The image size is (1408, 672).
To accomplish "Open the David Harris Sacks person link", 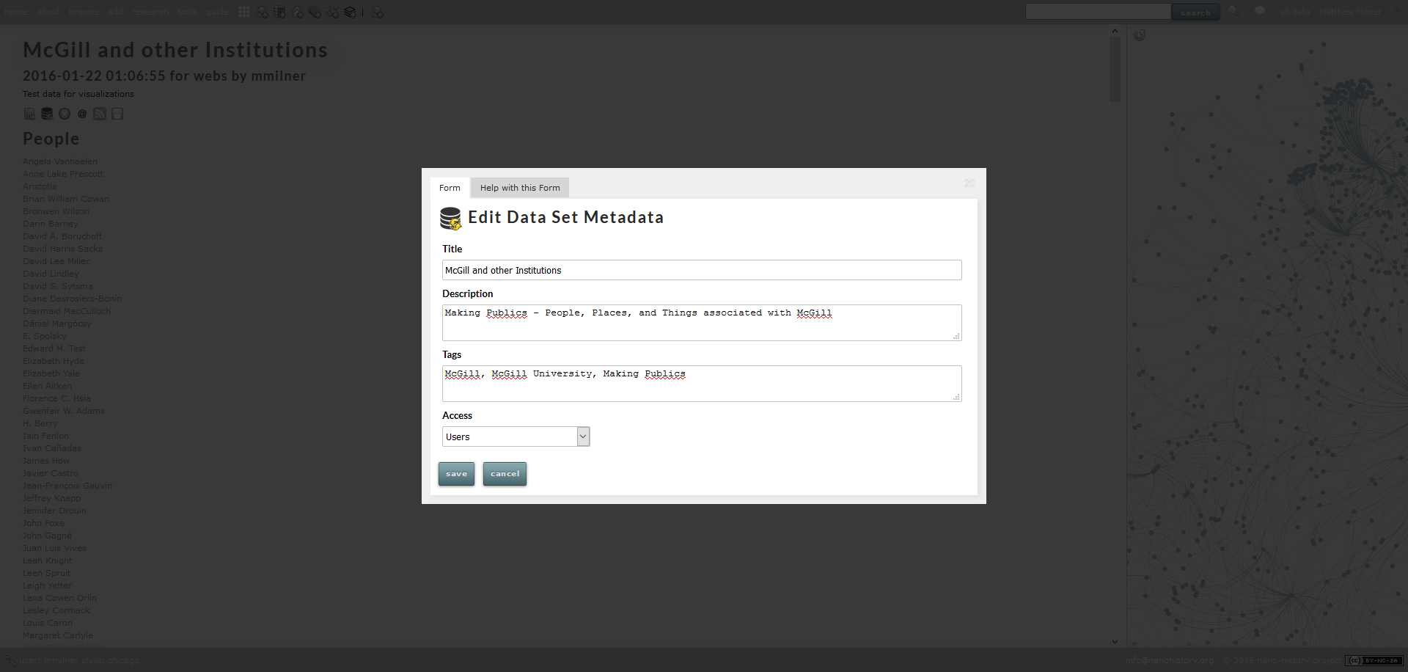I will coord(62,249).
